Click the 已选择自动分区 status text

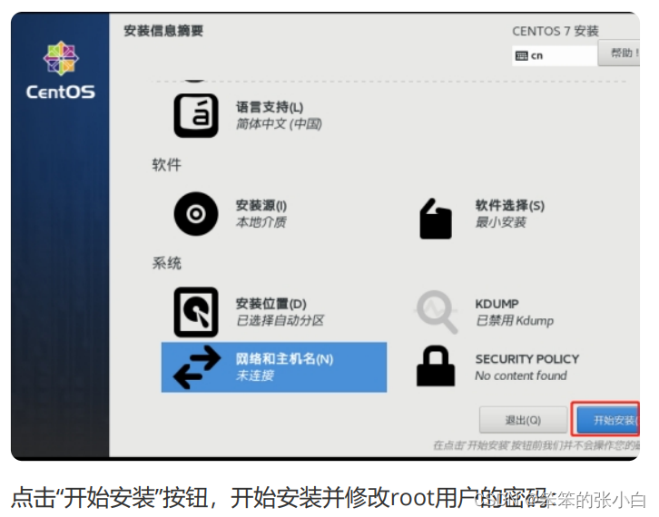280,320
